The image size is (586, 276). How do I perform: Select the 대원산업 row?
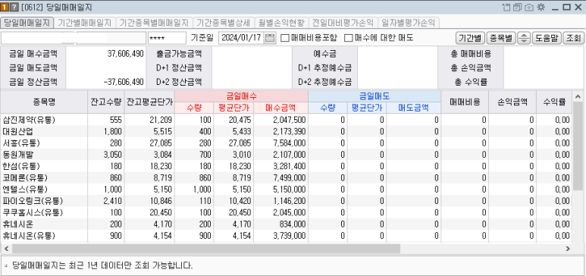point(287,132)
